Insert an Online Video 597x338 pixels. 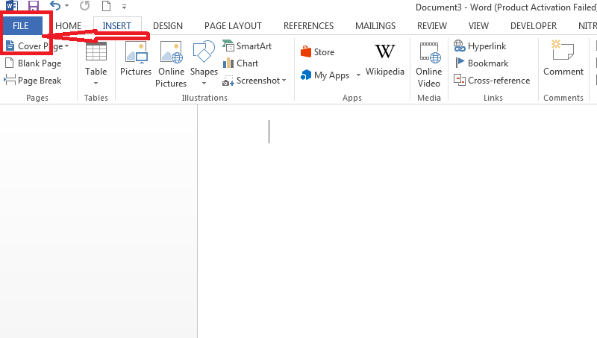click(x=428, y=64)
